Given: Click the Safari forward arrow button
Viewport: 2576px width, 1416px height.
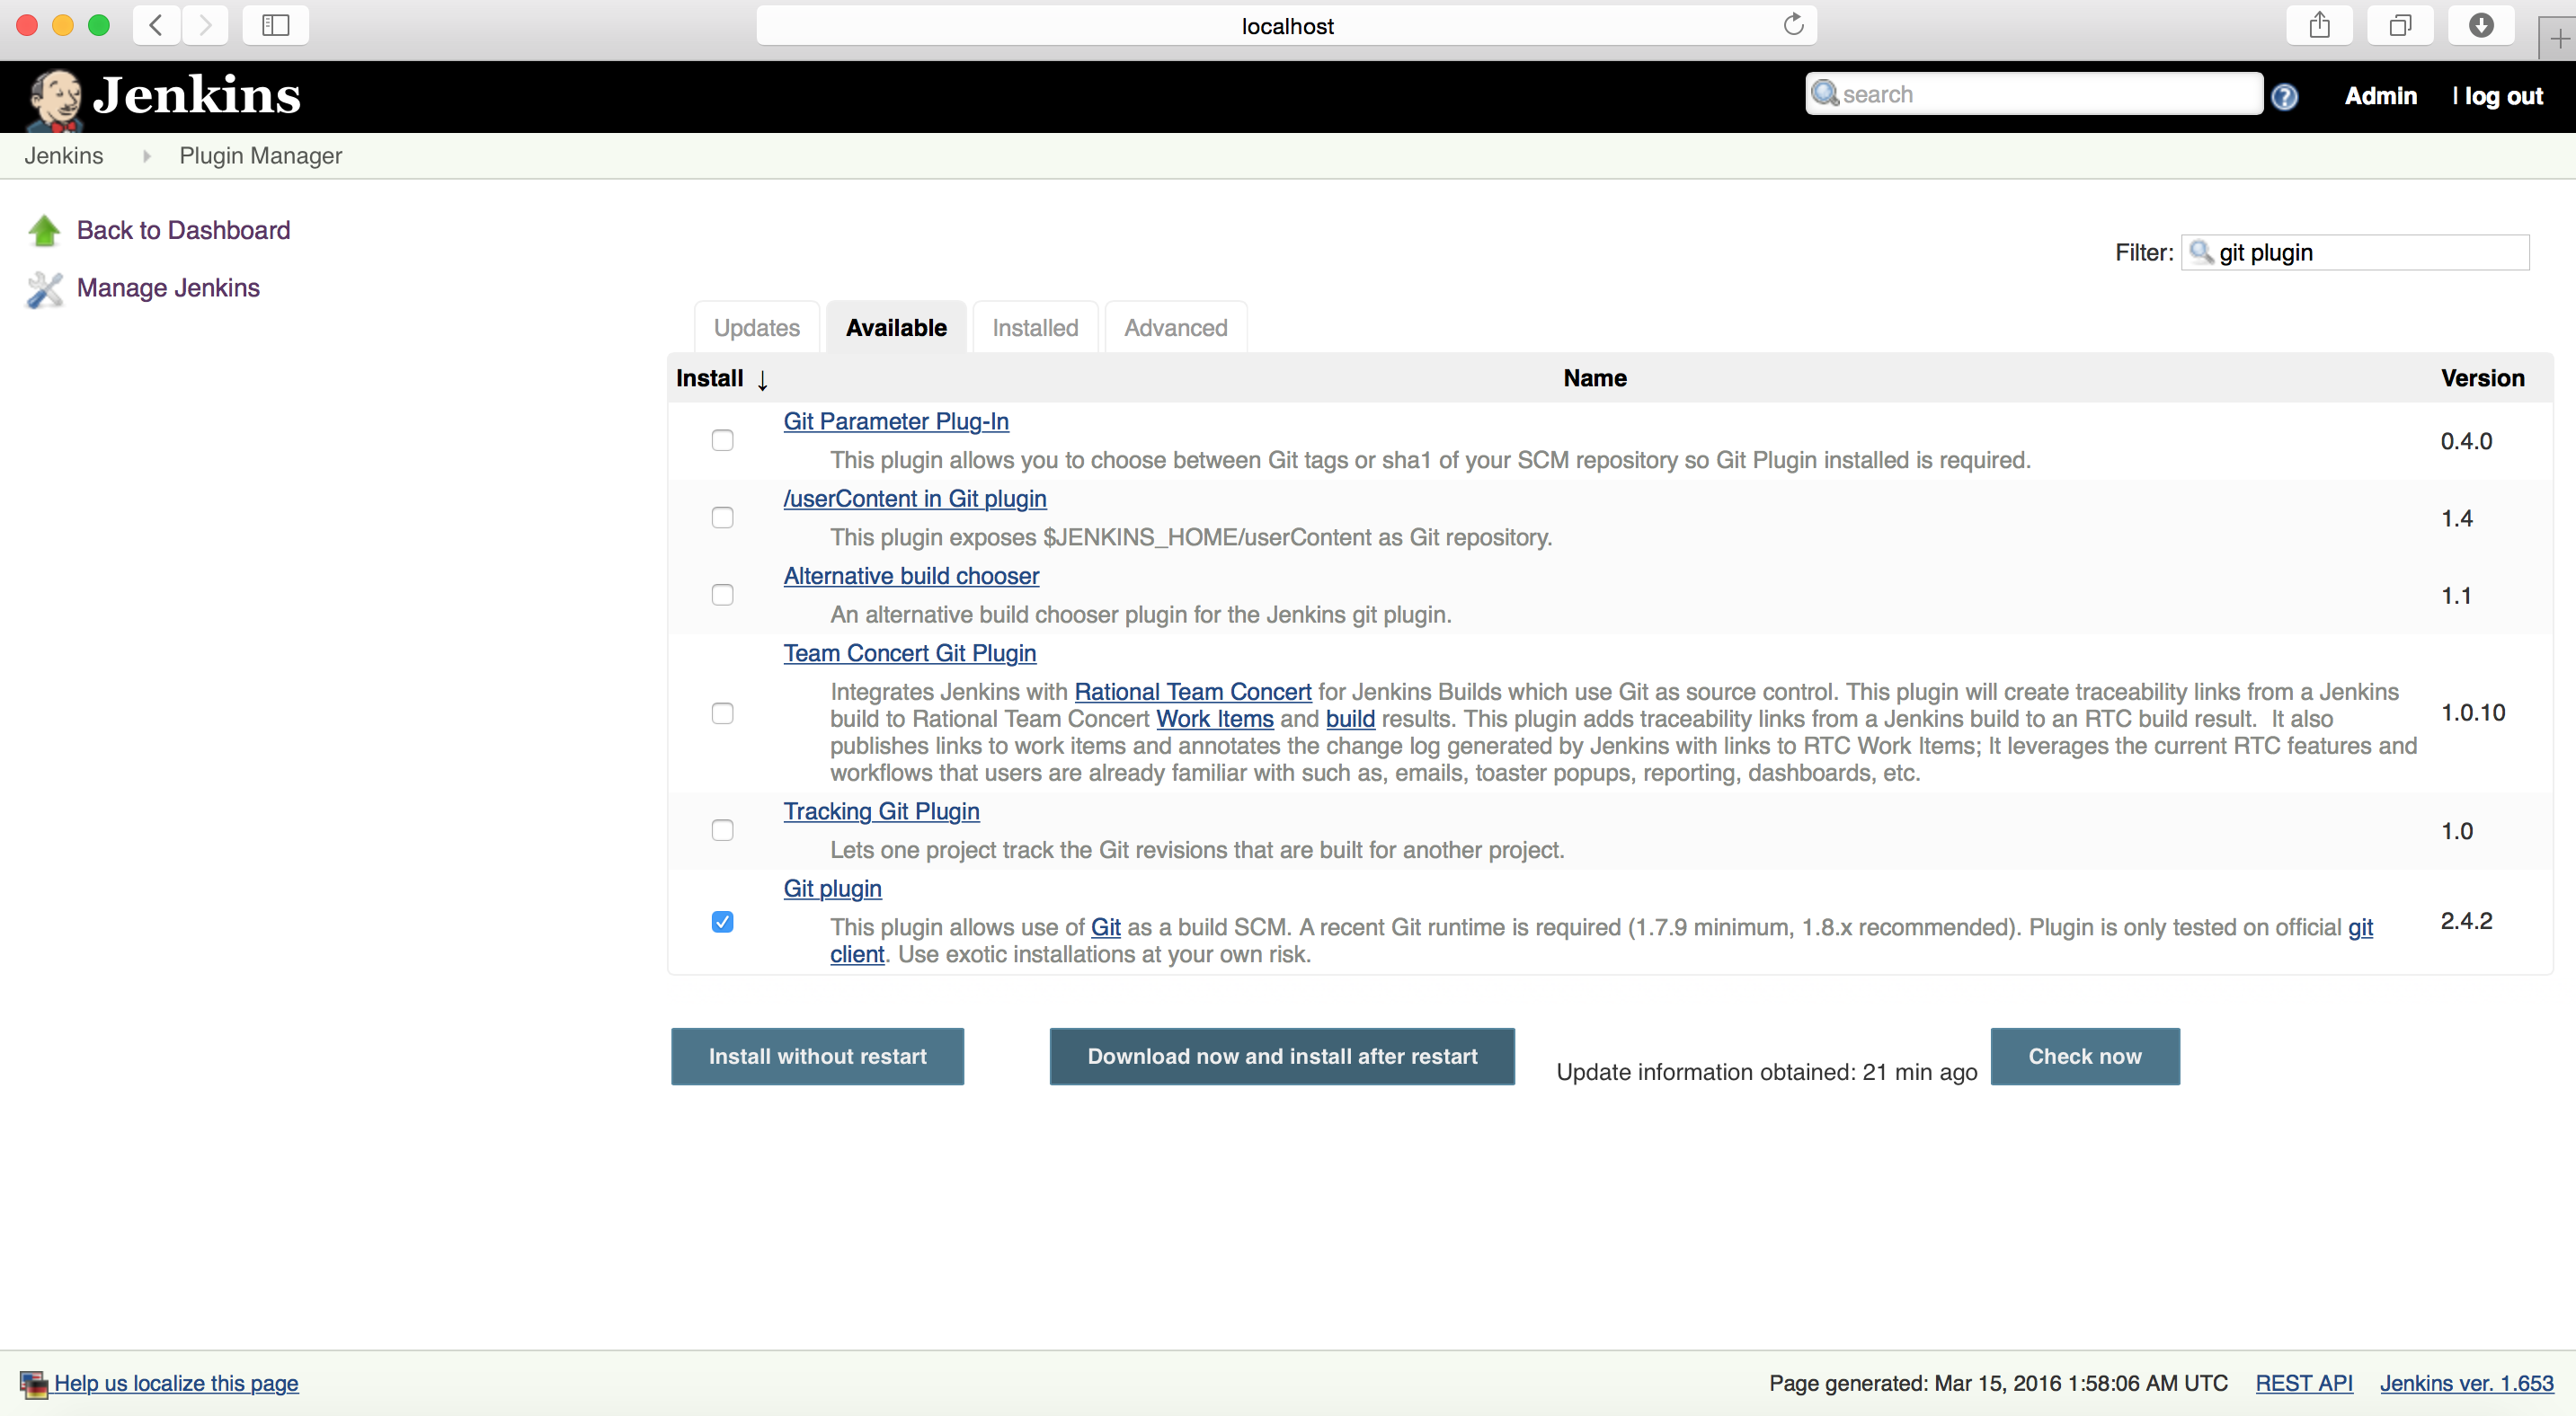Looking at the screenshot, I should pos(205,25).
